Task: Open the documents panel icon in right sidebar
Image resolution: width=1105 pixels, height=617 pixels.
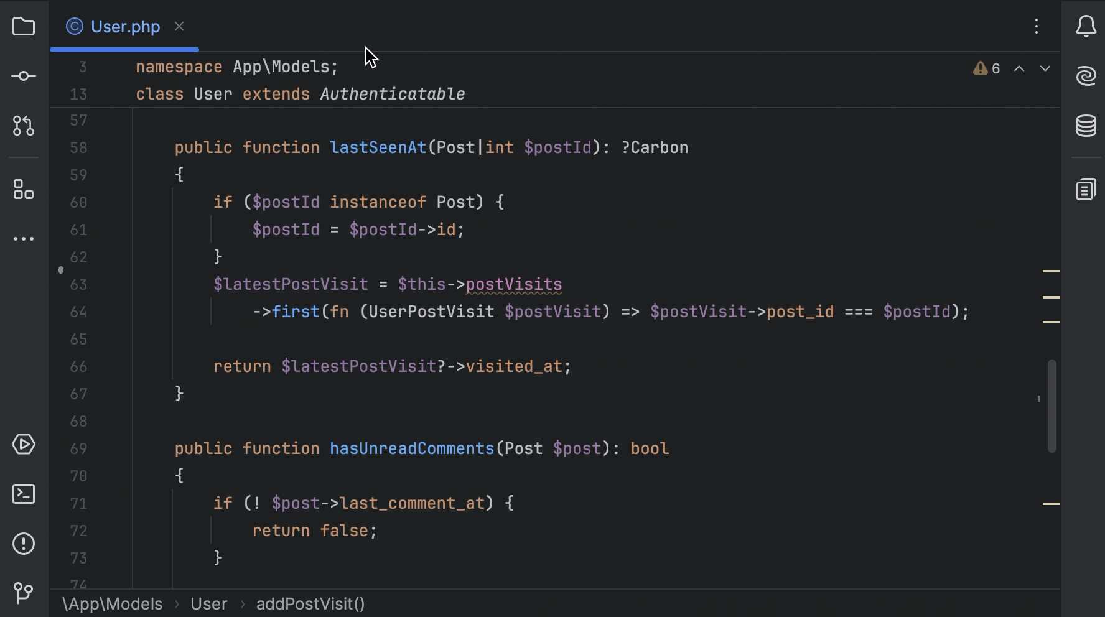Action: click(x=1086, y=189)
